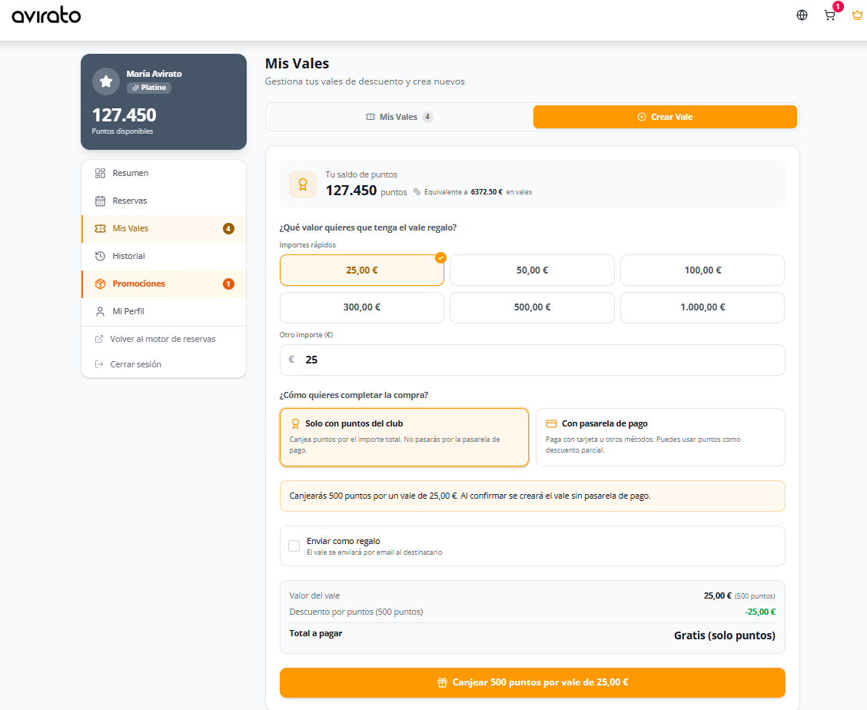Click the Otro importe amount field

532,360
